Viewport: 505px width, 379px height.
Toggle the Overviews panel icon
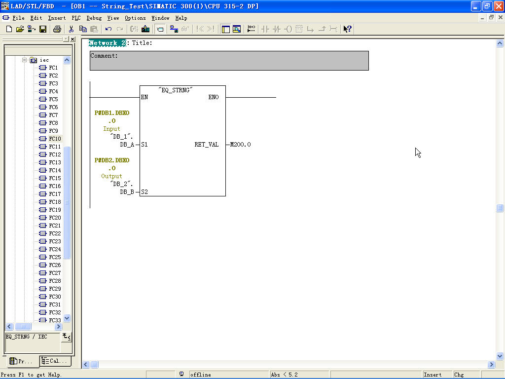pos(226,29)
